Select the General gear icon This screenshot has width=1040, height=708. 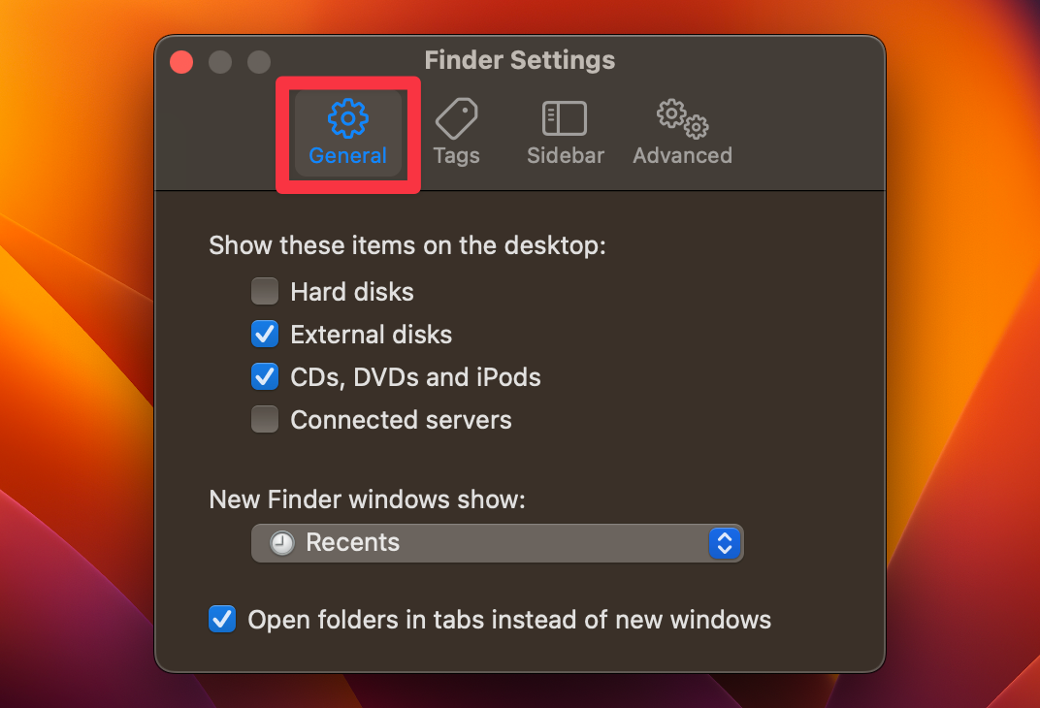[x=347, y=116]
